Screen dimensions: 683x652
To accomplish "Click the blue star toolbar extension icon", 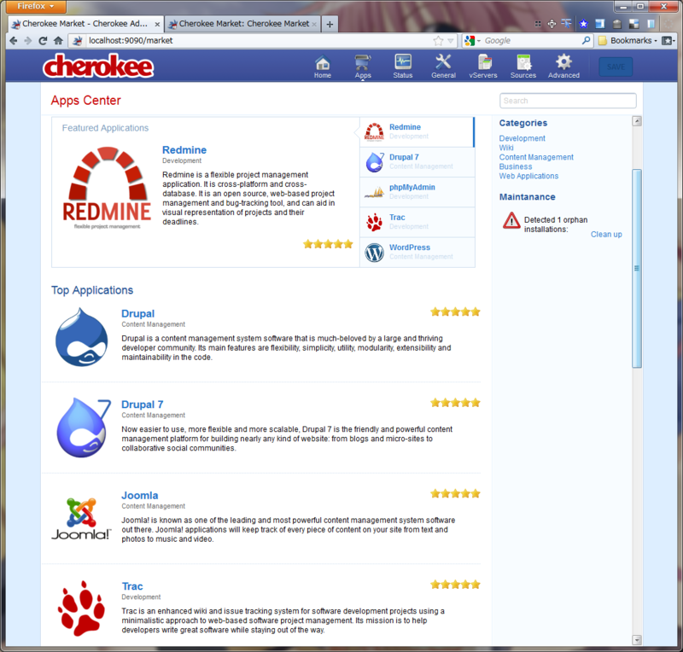I will pos(583,24).
